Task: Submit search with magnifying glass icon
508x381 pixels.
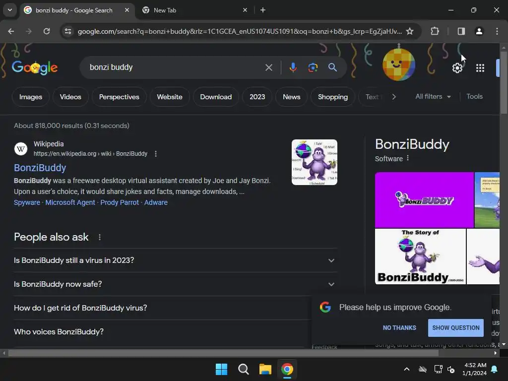Action: coord(333,67)
